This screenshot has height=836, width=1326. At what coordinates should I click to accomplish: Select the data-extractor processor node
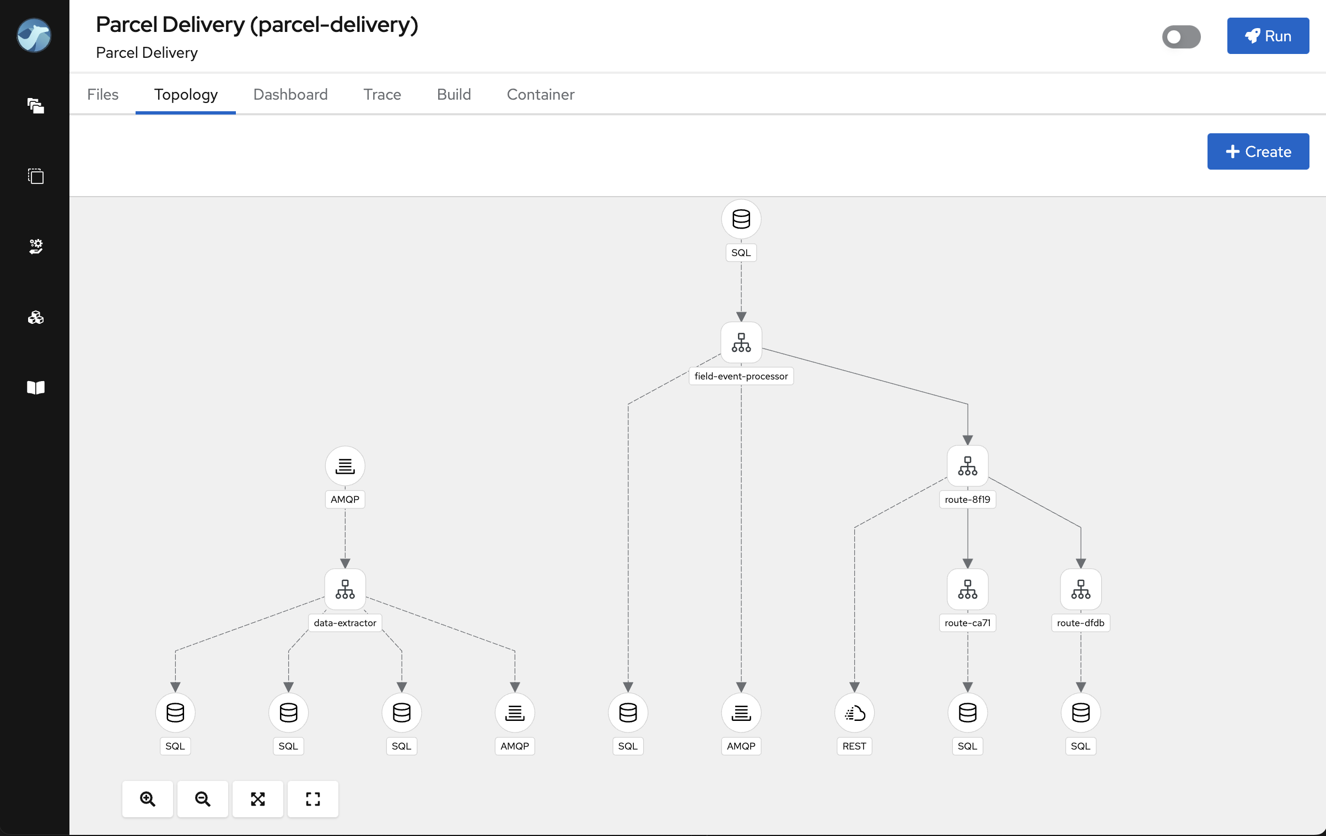344,589
